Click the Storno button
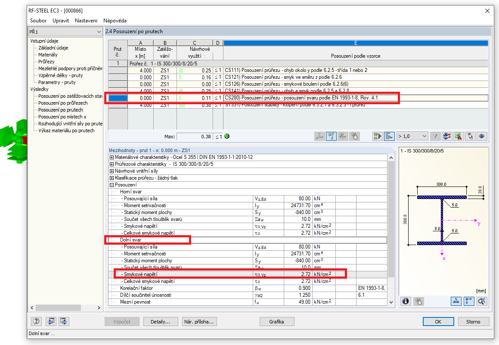This screenshot has height=345, width=499. pos(473,322)
